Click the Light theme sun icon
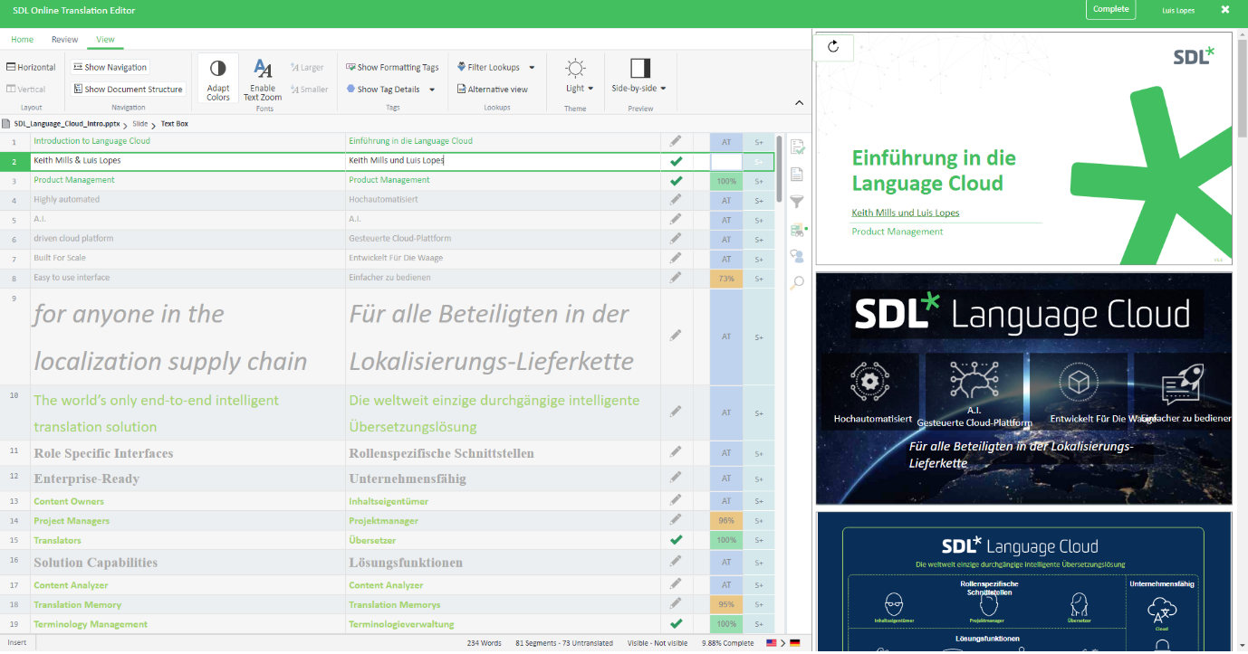This screenshot has height=654, width=1248. tap(575, 69)
